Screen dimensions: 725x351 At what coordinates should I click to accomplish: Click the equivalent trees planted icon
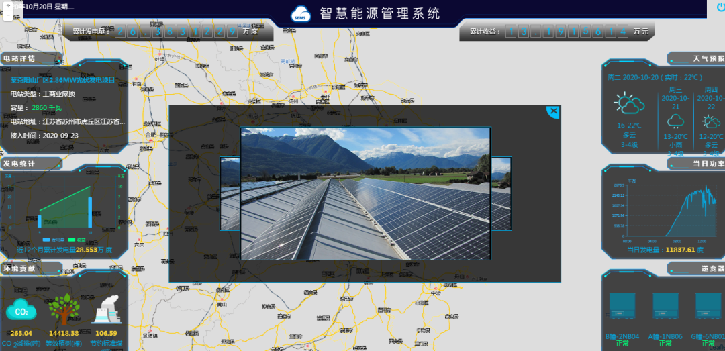63,309
